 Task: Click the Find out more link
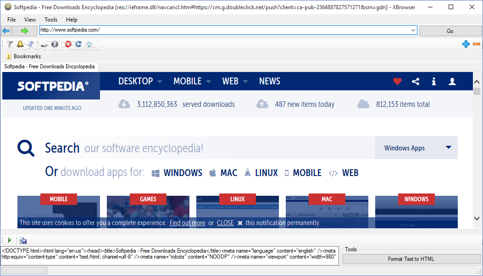(x=187, y=223)
